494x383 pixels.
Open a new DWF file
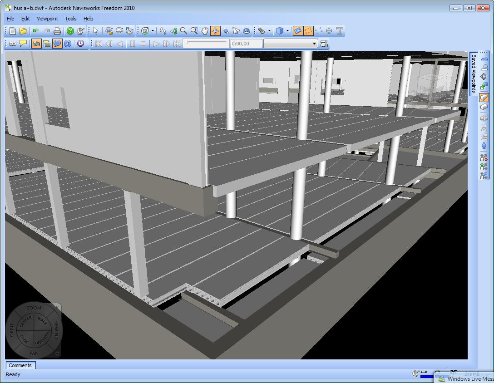[24, 31]
